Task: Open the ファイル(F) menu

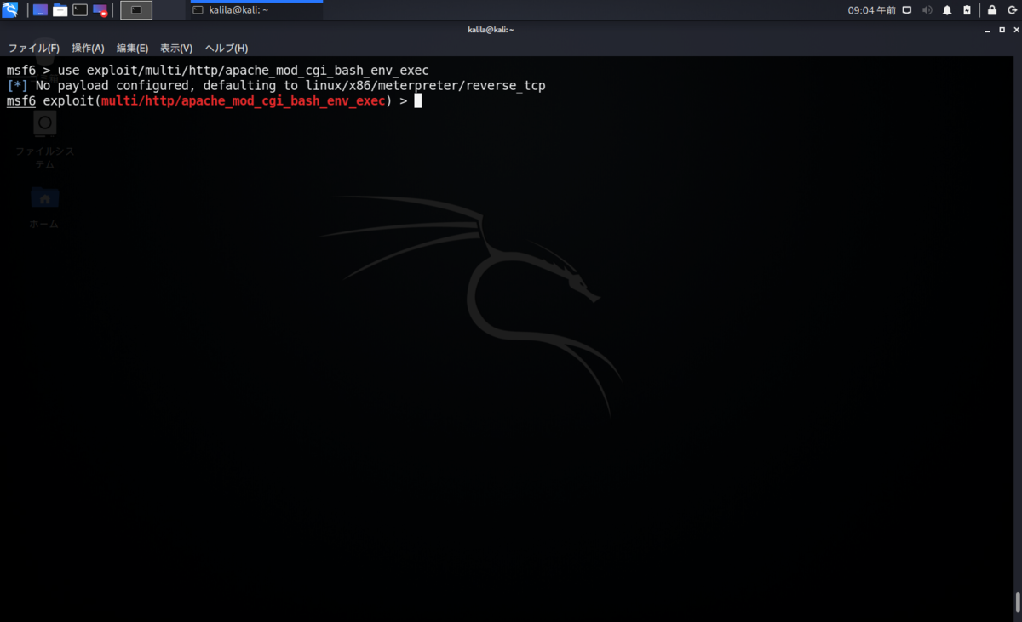Action: pyautogui.click(x=34, y=49)
